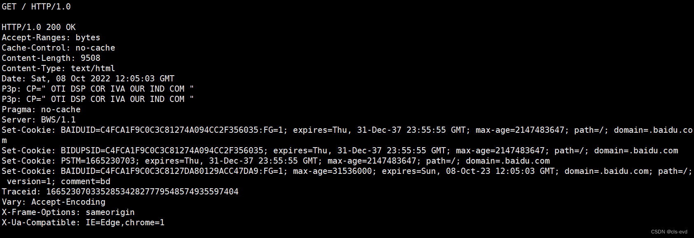Click the second P3p header line
Screen dimensions: 694x238
point(97,99)
